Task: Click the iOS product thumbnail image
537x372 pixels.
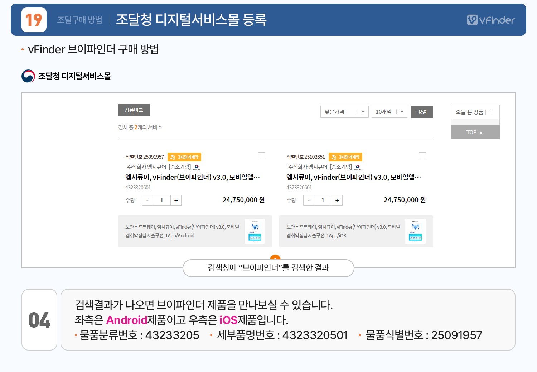Action: 415,231
